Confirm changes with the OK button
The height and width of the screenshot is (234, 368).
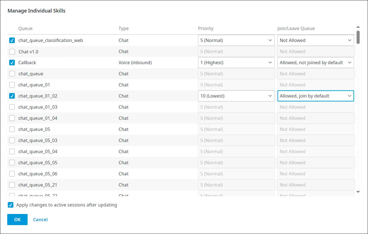point(17,220)
